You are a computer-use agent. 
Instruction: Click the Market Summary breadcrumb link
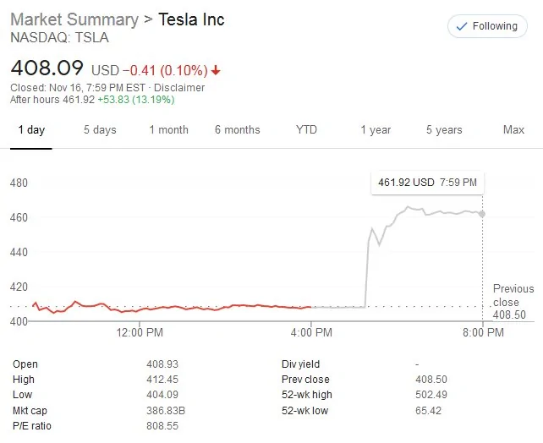point(74,19)
